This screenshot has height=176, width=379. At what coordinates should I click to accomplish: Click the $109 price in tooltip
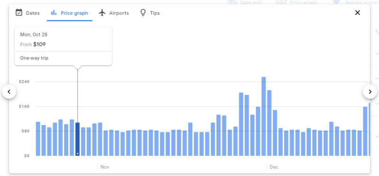40,44
